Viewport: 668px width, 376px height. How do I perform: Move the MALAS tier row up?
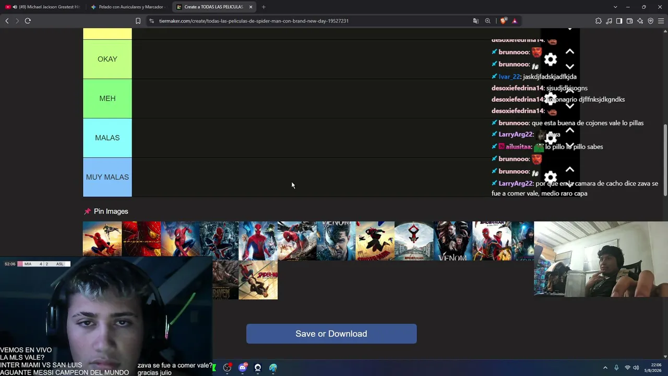click(570, 130)
